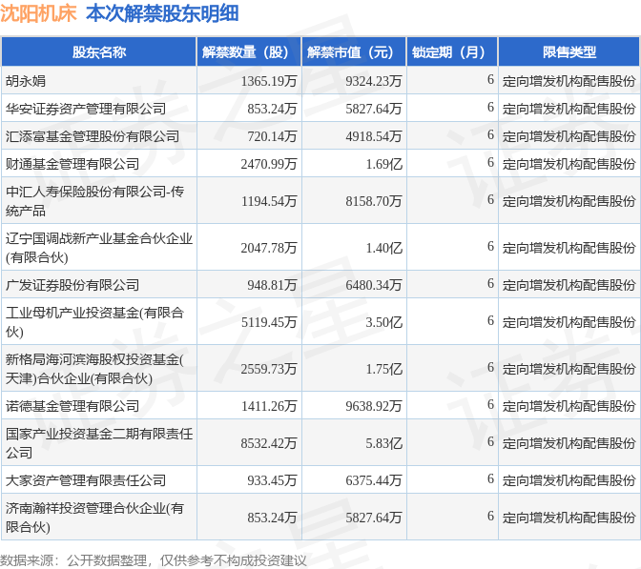Screen dimensions: 641x569
Task: Select the 限售类型 column header
Action: [569, 52]
